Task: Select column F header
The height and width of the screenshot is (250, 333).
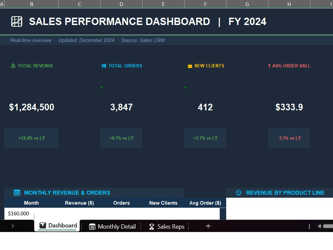Action: pyautogui.click(x=205, y=4)
